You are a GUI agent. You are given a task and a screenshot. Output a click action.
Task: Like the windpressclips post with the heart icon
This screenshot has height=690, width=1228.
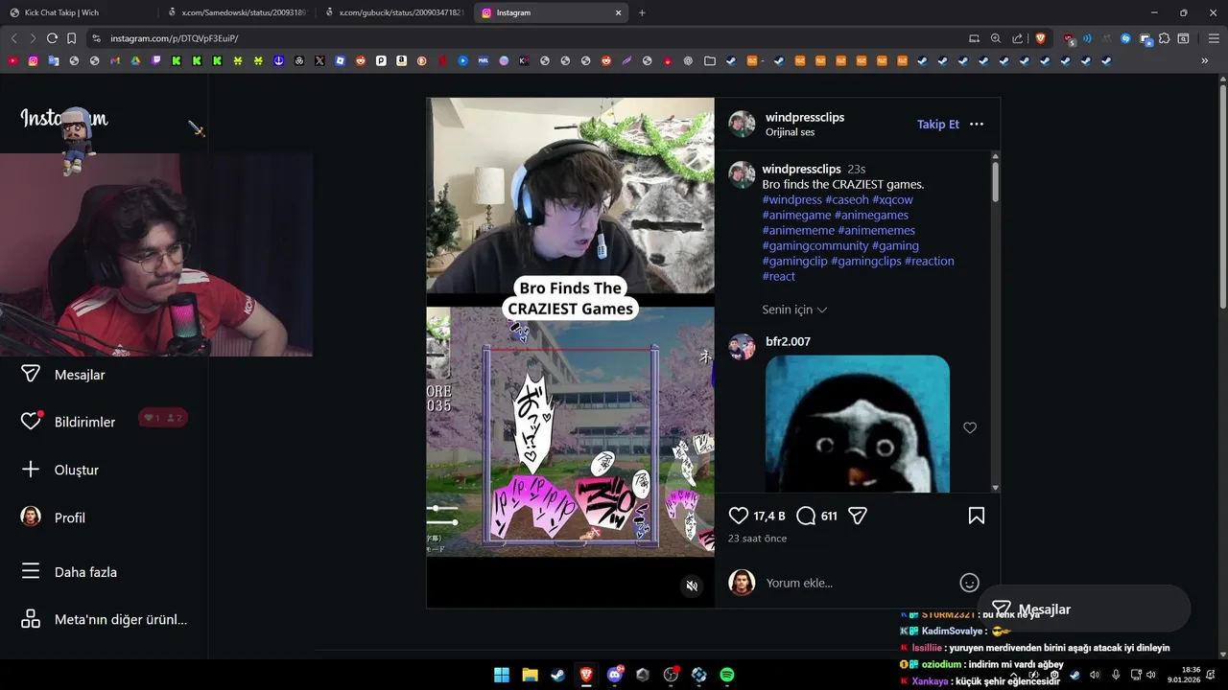pyautogui.click(x=739, y=516)
